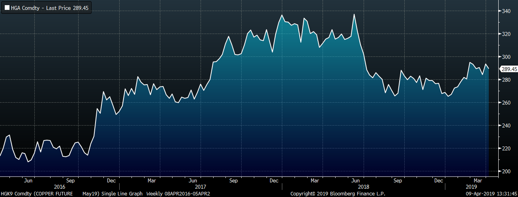Click the 2019 year label on the time axis
Viewport: 518px width, 197px height.
pyautogui.click(x=471, y=186)
